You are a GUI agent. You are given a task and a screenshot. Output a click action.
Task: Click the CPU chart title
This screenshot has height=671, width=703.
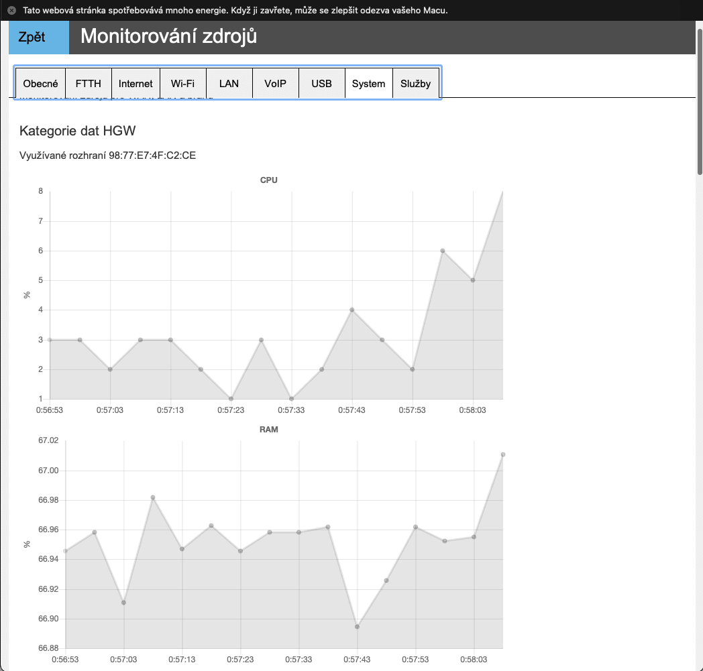[x=268, y=180]
